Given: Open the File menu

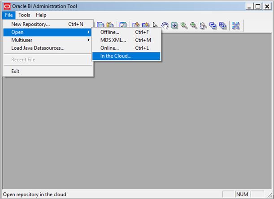Looking at the screenshot, I should (9, 15).
